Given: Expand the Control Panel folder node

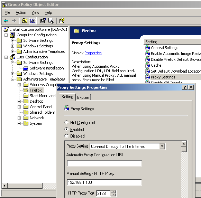Looking at the screenshot, I should [x=19, y=107].
